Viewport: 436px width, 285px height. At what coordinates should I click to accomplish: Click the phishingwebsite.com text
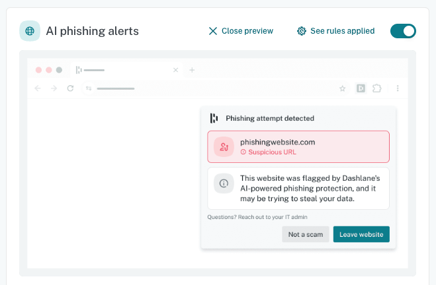click(x=277, y=142)
